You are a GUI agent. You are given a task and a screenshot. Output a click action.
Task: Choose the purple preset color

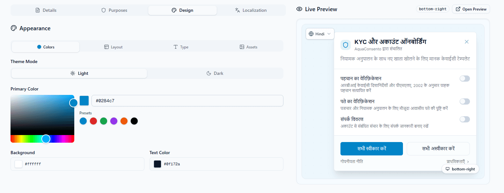114,121
